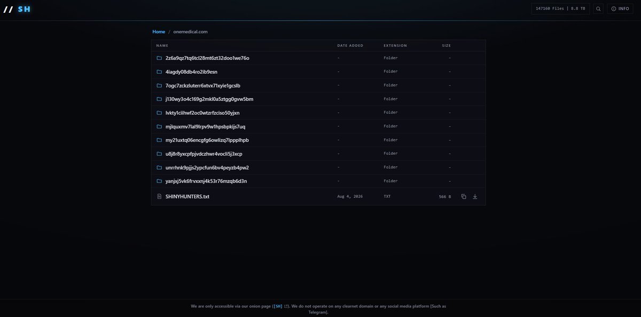Image resolution: width=641 pixels, height=317 pixels.
Task: Click folder icon of mjlquxmv7lal9lrpv9w1hpsbpkijs7uq
Action: [x=159, y=126]
